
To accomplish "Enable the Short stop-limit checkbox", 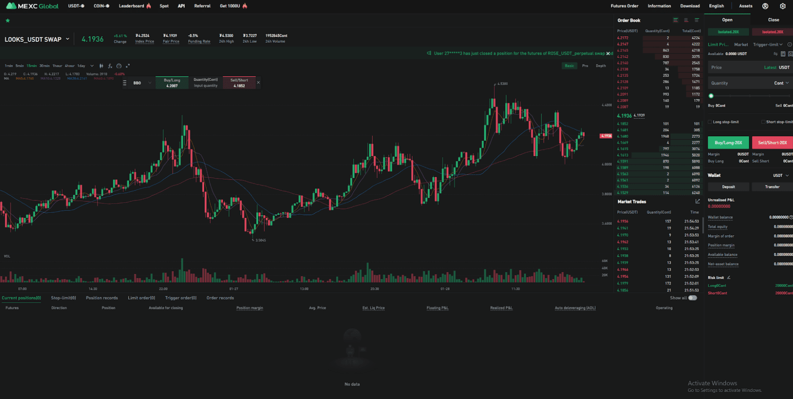I will (763, 122).
